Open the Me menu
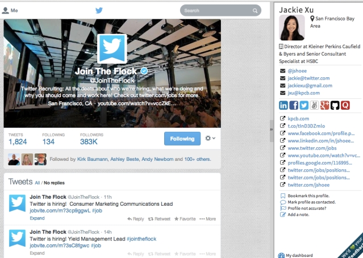The height and width of the screenshot is (258, 363). coord(10,10)
